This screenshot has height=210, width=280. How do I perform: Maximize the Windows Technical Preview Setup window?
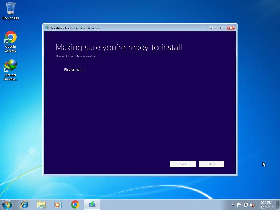pyautogui.click(x=222, y=28)
